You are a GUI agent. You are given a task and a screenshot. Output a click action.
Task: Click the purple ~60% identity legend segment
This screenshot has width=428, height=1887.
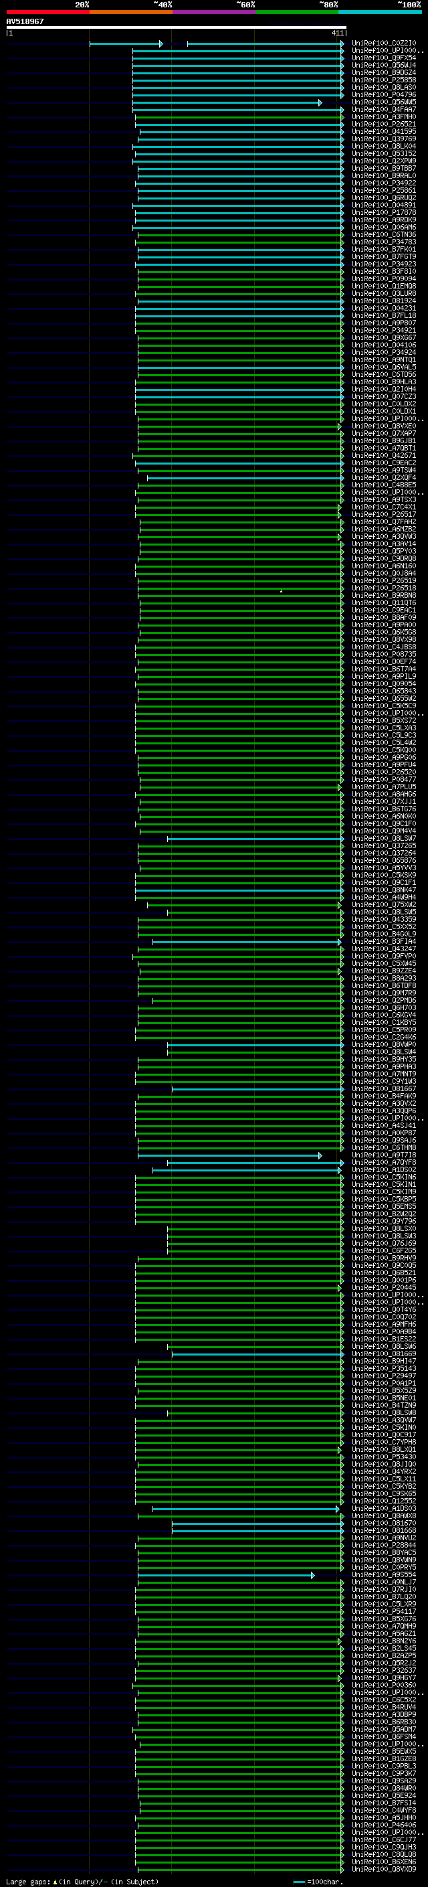tap(213, 12)
